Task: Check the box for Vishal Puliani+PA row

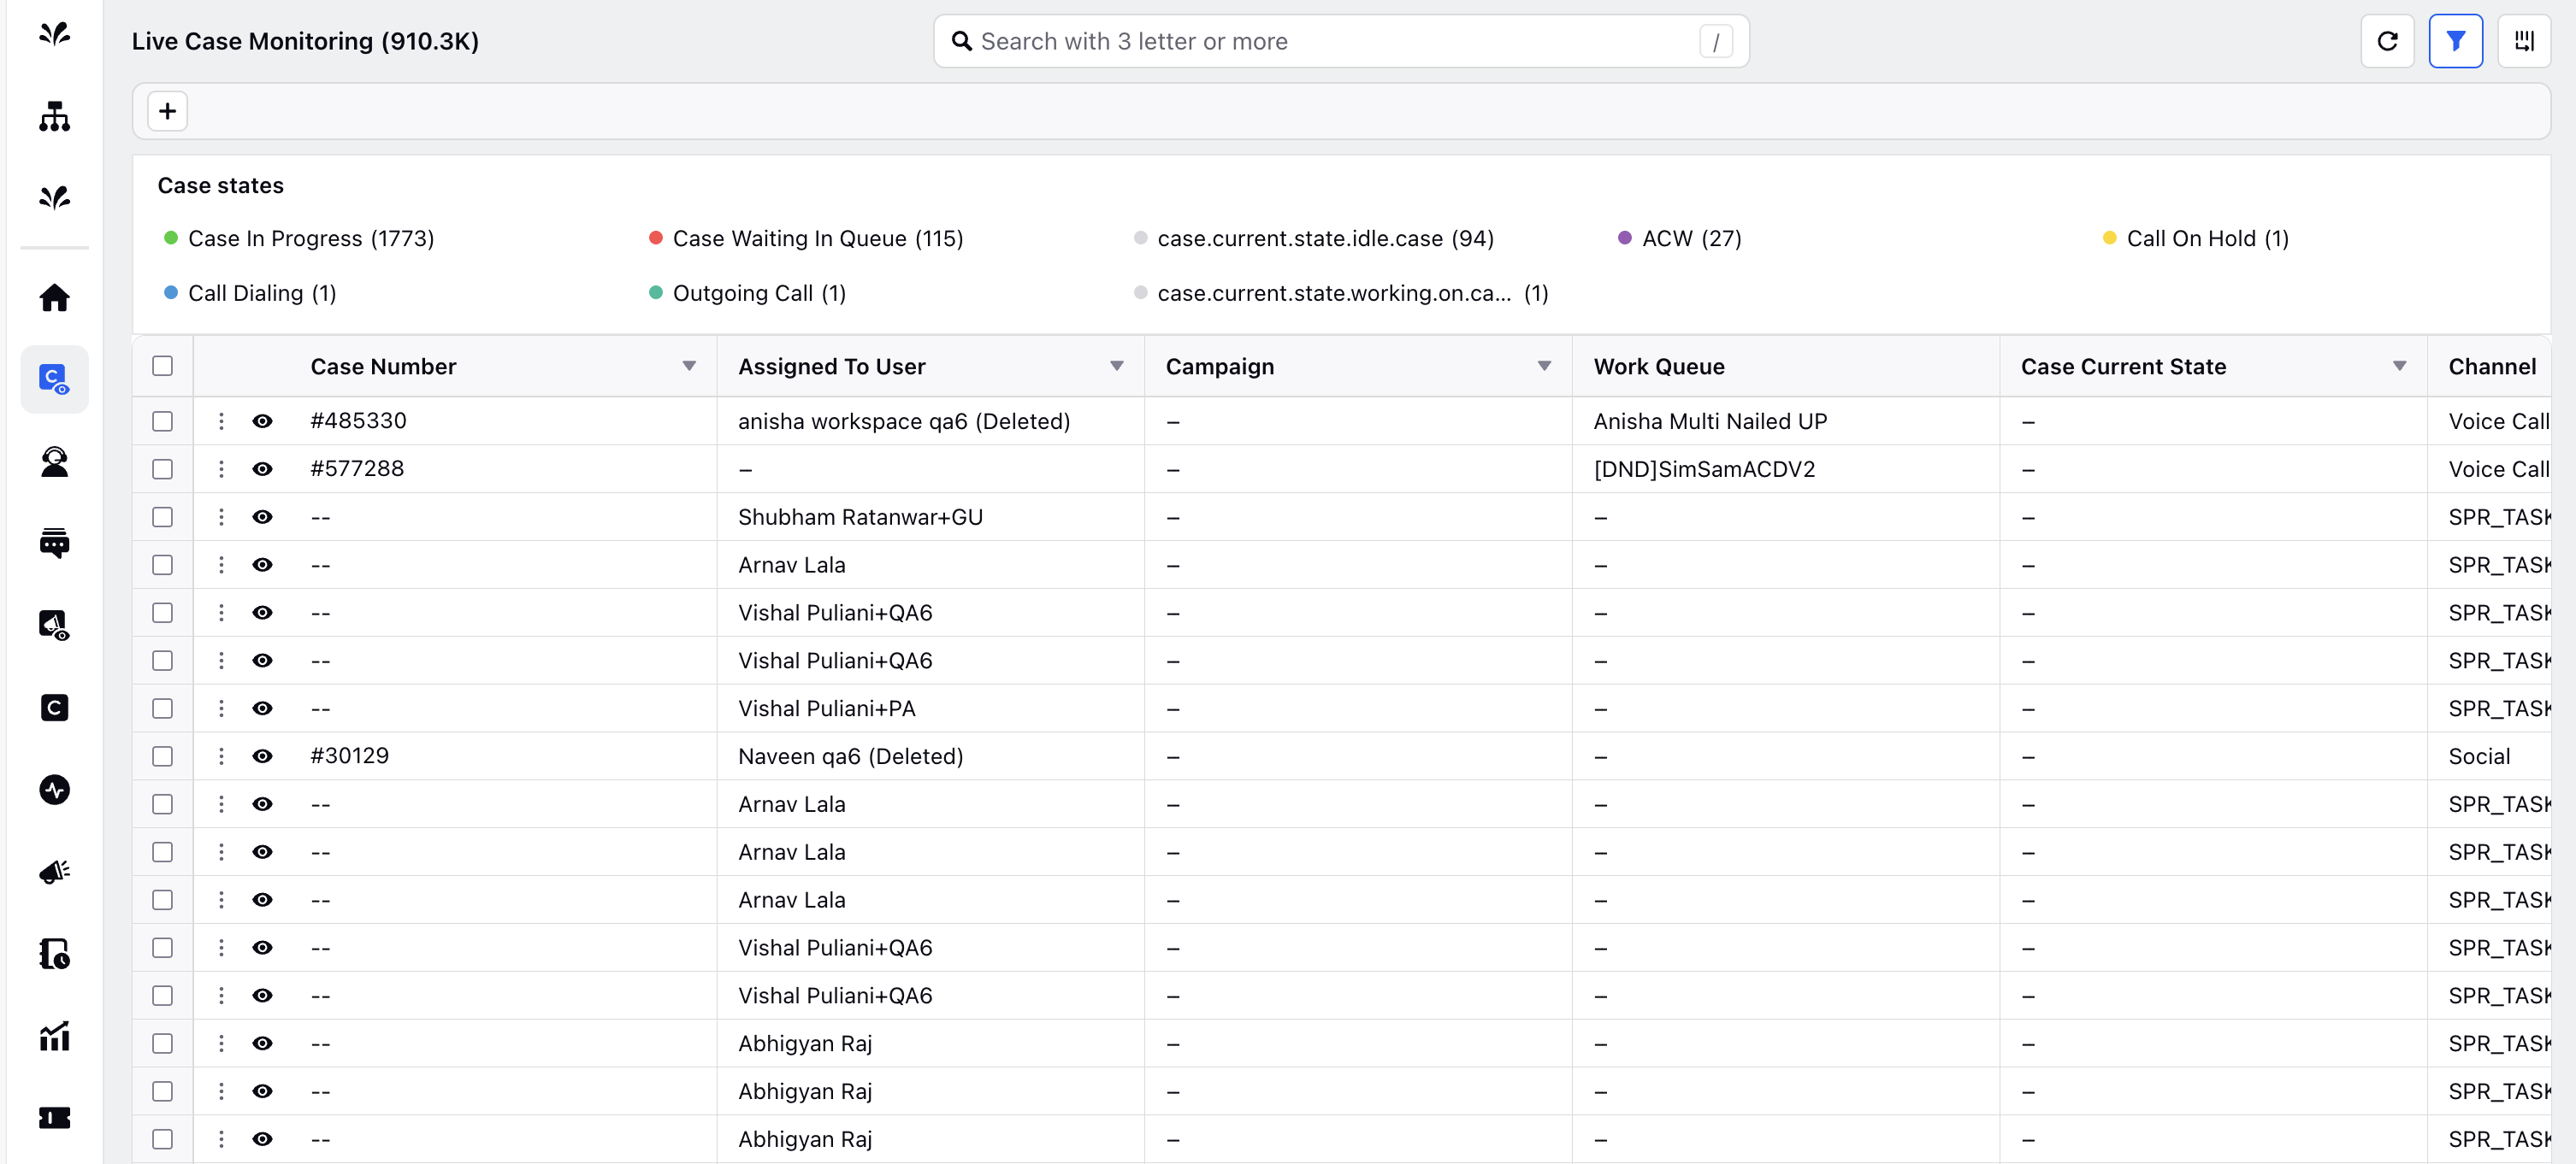Action: point(162,708)
